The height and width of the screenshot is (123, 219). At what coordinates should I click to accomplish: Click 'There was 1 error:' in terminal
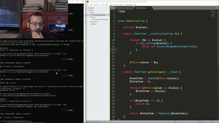click(x=8, y=83)
